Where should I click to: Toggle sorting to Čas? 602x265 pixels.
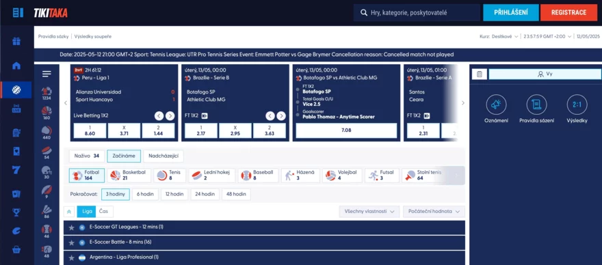(x=104, y=211)
